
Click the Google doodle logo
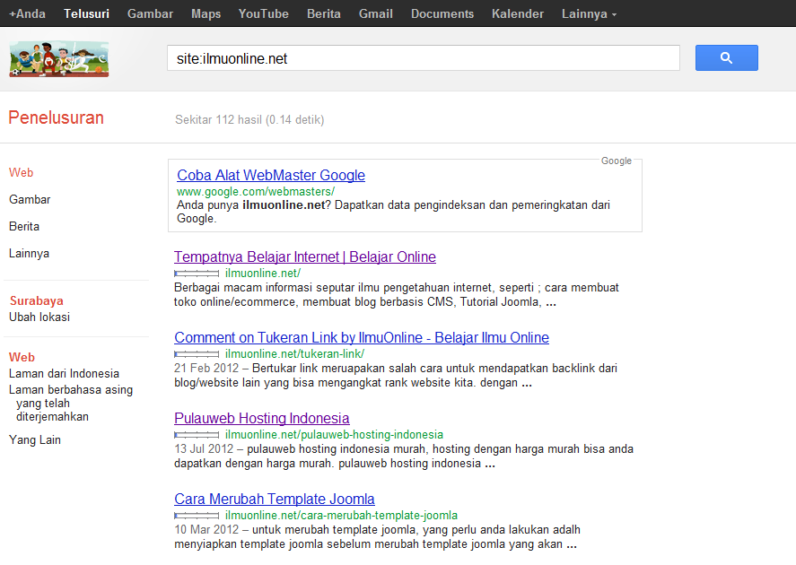pos(58,59)
